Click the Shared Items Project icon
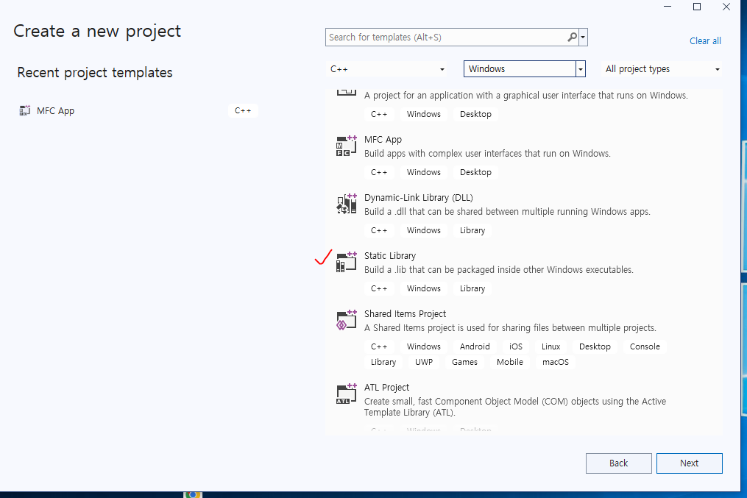The width and height of the screenshot is (747, 498). click(x=347, y=320)
